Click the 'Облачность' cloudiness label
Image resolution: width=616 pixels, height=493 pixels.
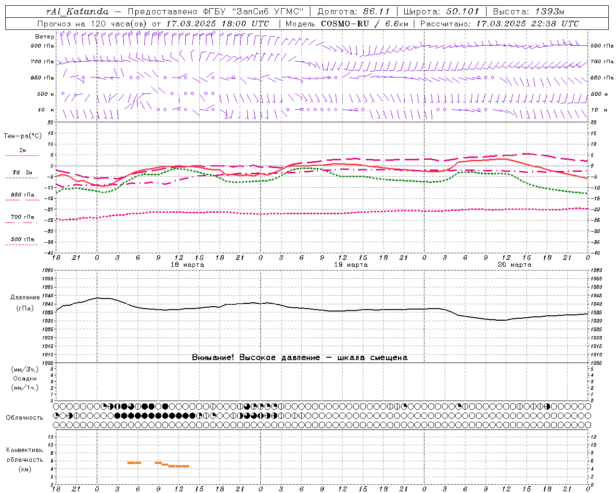pyautogui.click(x=25, y=418)
